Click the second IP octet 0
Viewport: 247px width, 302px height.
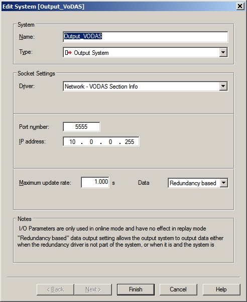click(91, 142)
